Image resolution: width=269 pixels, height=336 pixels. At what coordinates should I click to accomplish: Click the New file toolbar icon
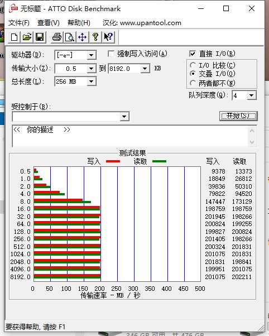coord(14,37)
